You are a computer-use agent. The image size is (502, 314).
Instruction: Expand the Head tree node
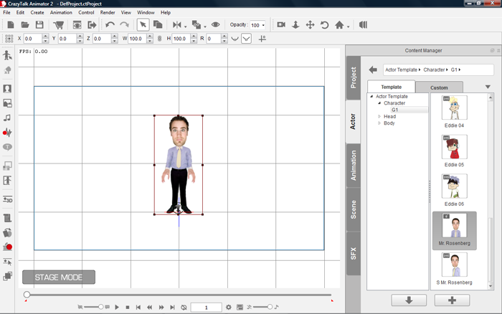click(379, 117)
